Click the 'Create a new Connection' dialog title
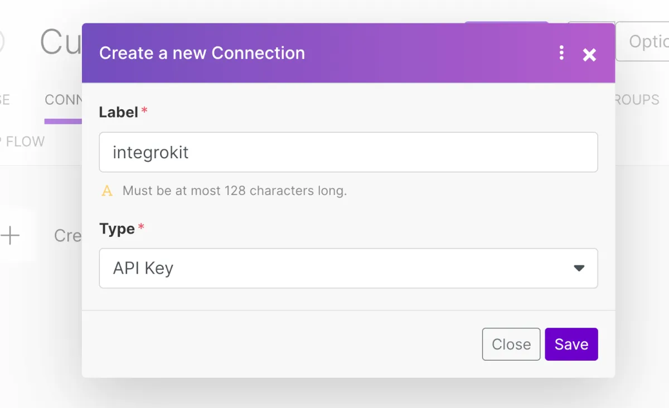This screenshot has width=669, height=408. [202, 53]
